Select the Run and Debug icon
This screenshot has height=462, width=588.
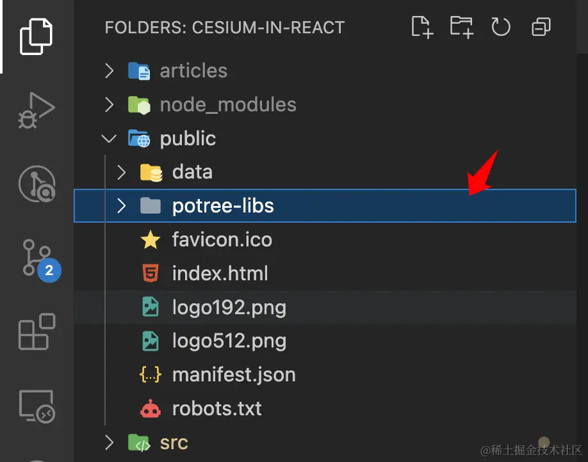(35, 110)
